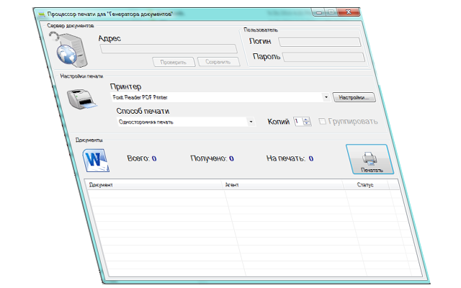Click the Получено: 0 counter text
Screen dimensions: 461x288
coord(212,158)
